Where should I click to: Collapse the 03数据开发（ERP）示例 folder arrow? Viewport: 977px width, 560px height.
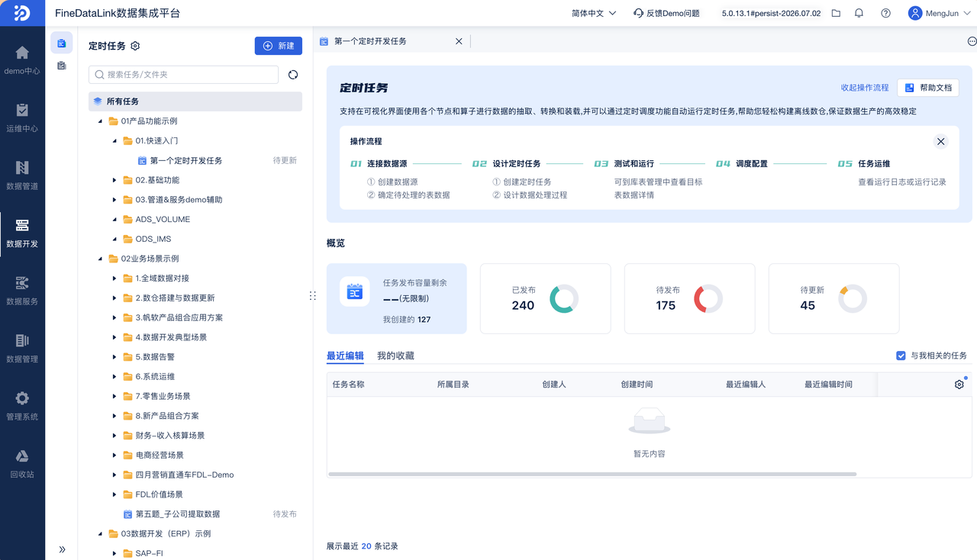[x=101, y=534]
